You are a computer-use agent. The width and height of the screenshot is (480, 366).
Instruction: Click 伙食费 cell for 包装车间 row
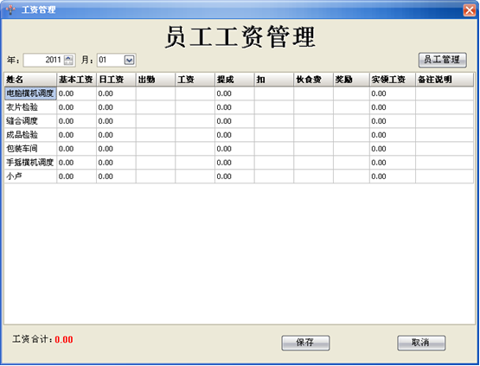[313, 149]
